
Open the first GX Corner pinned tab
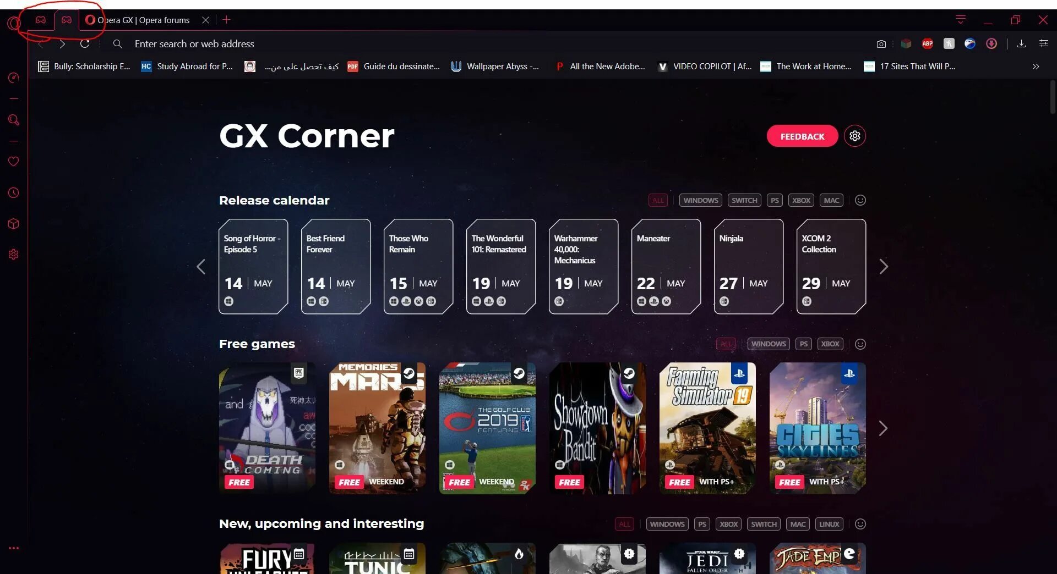[x=41, y=20]
